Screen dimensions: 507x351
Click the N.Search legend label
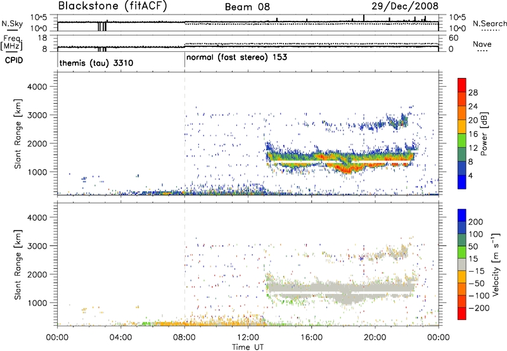(x=490, y=23)
